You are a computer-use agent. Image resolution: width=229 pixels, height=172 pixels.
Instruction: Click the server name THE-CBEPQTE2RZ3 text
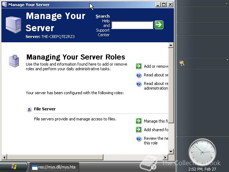[x=58, y=37]
